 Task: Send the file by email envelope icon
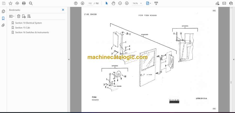[224, 3]
